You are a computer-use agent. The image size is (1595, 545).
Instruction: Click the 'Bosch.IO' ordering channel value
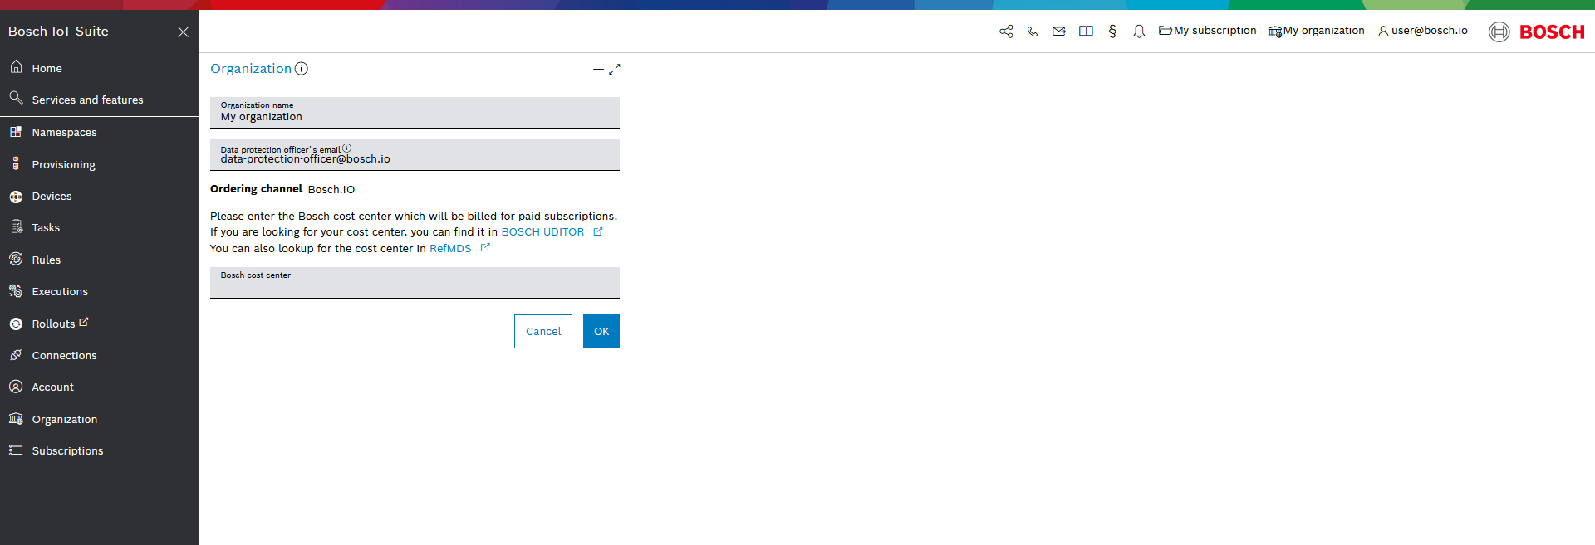331,189
